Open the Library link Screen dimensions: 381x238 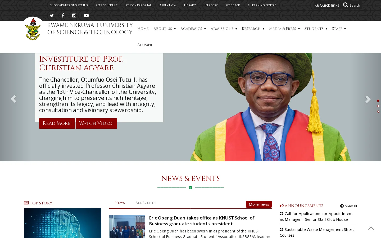(190, 5)
